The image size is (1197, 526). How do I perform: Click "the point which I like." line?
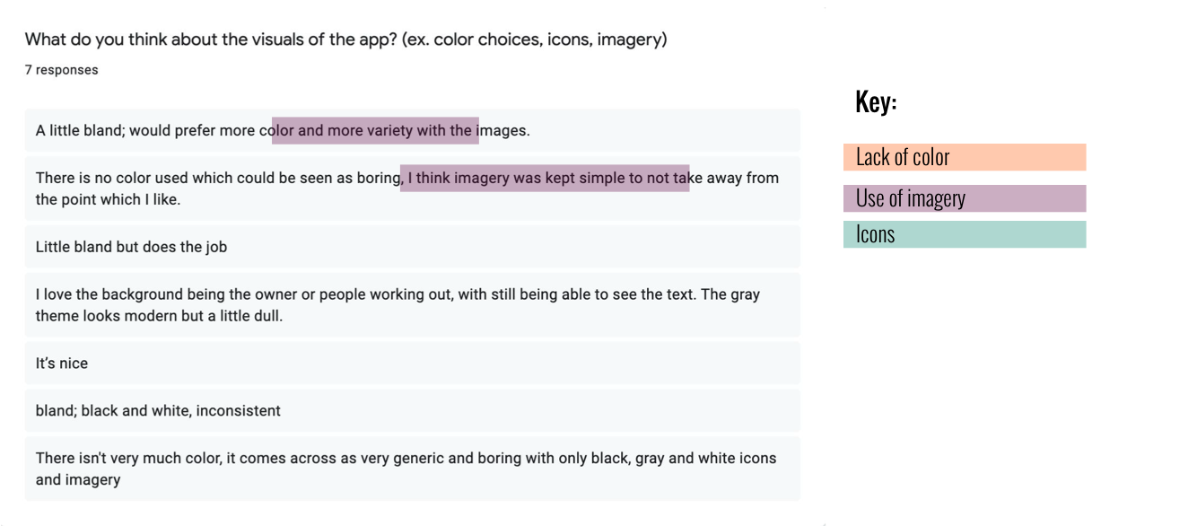tap(108, 199)
